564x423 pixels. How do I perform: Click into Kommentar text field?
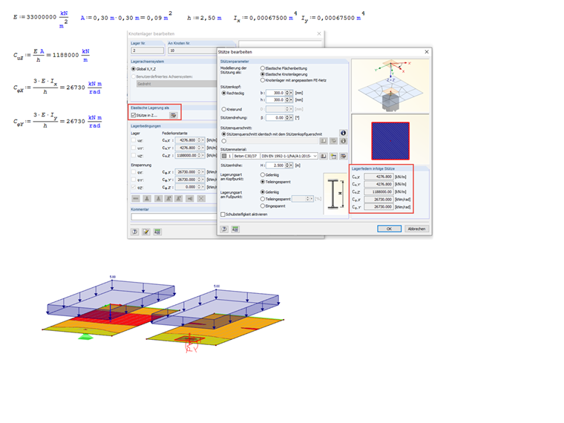[174, 217]
